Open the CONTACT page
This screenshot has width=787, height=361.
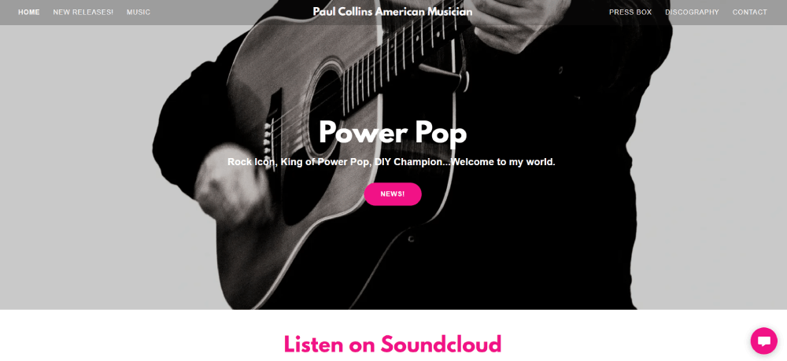pyautogui.click(x=750, y=12)
